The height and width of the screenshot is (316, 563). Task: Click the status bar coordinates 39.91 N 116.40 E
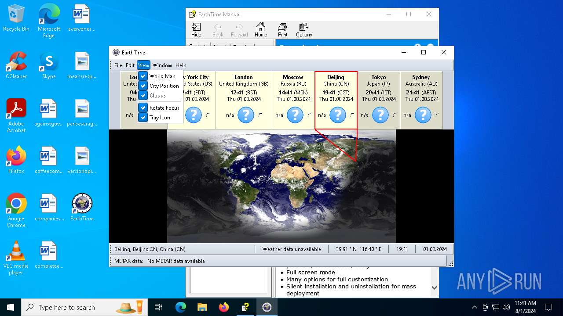[358, 249]
